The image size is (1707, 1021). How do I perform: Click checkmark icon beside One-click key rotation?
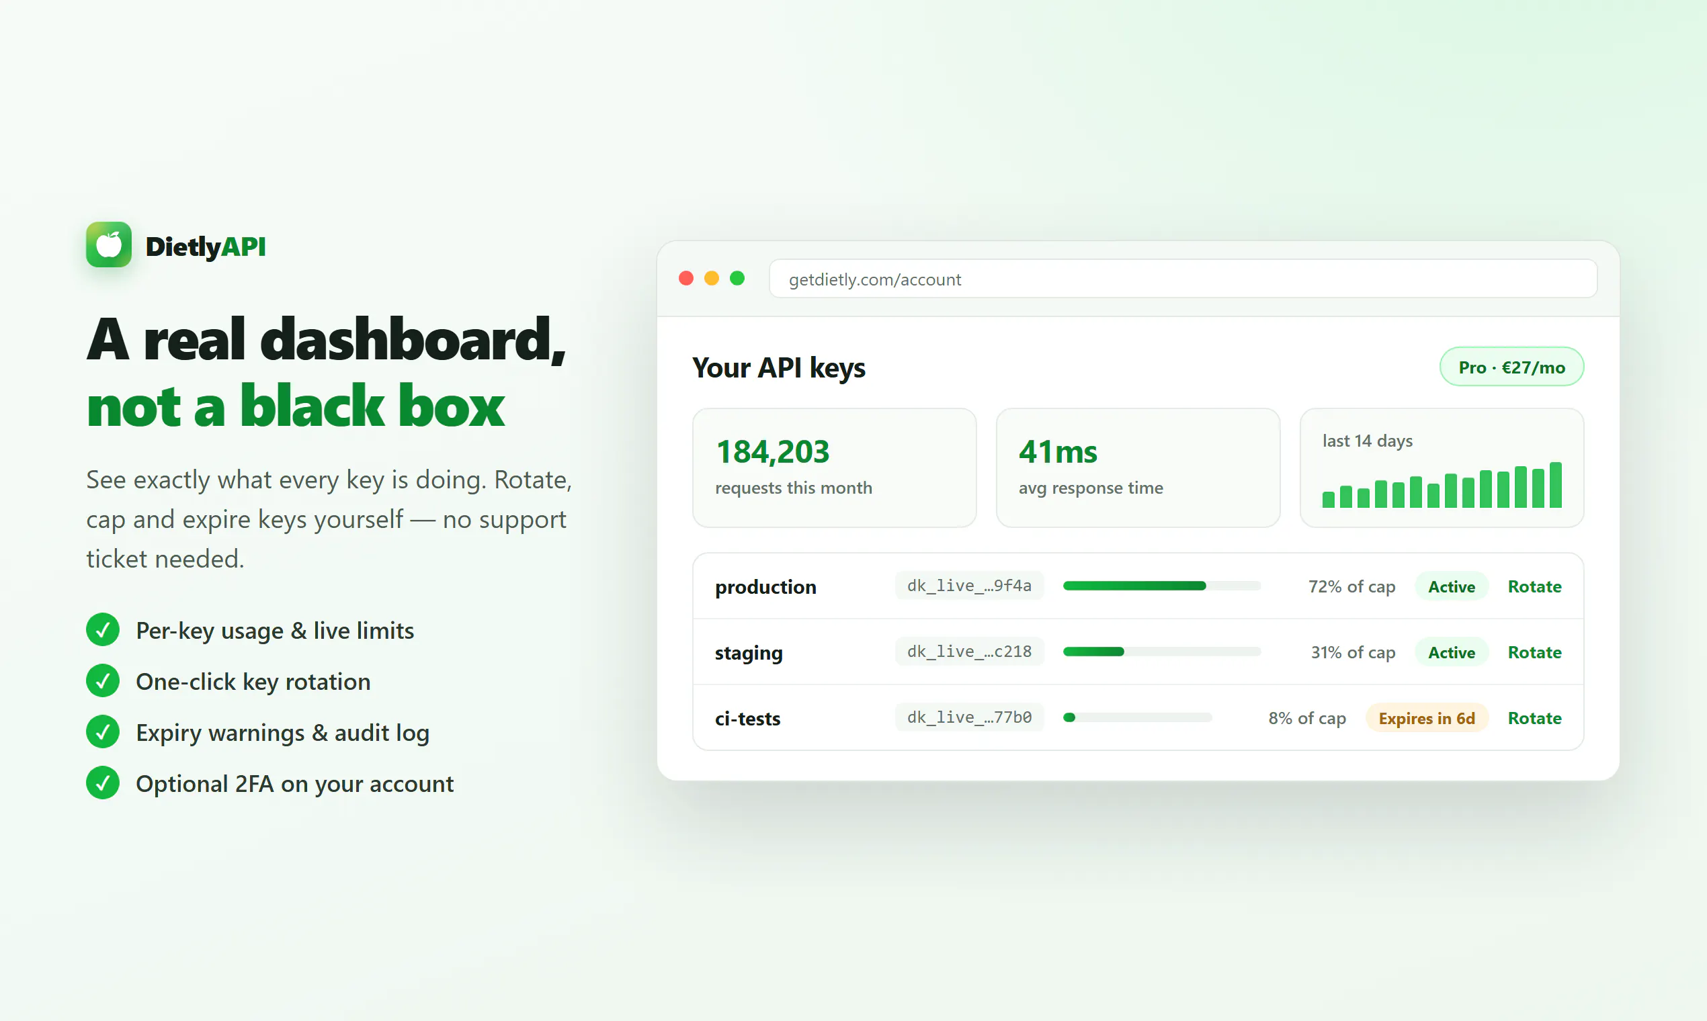pos(103,680)
